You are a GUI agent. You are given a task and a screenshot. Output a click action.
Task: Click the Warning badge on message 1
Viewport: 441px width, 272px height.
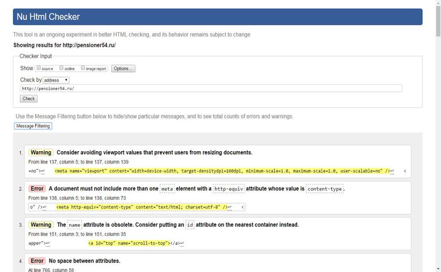point(41,153)
